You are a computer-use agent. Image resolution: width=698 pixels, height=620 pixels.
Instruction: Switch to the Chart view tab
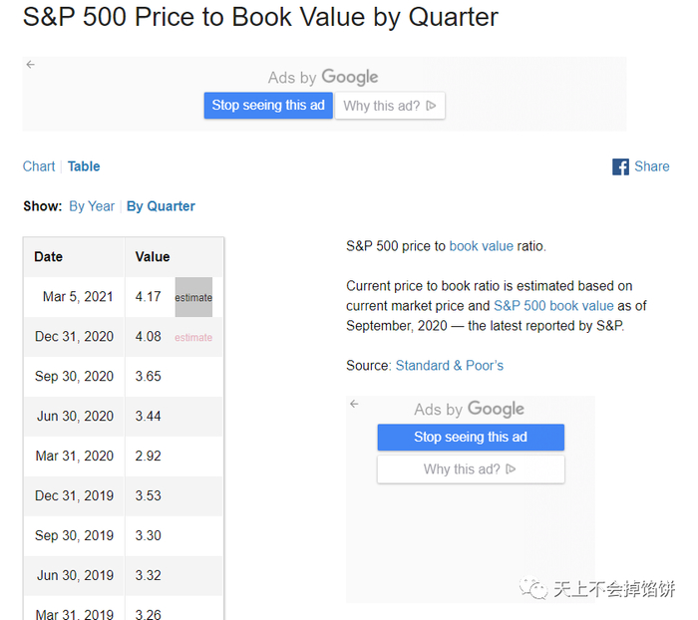[39, 166]
